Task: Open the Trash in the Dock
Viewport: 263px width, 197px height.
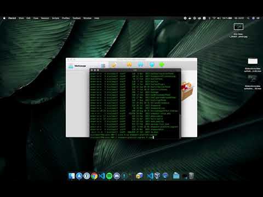Action: (191, 176)
